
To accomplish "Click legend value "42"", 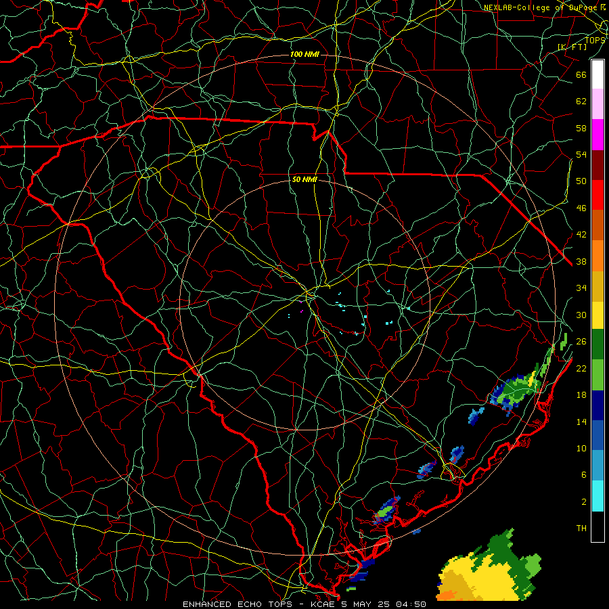I will point(581,235).
